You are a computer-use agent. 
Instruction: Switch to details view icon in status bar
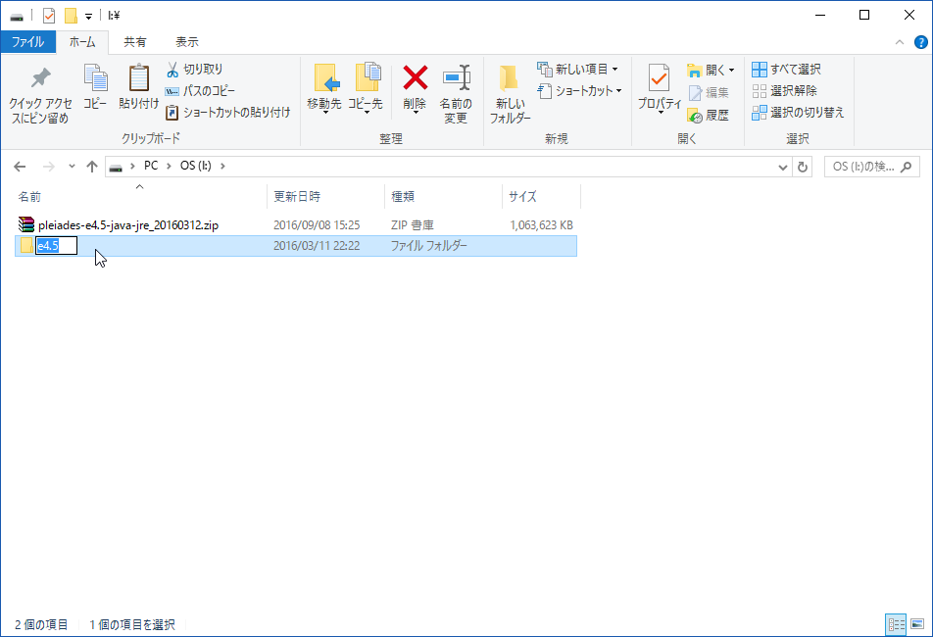pos(896,624)
